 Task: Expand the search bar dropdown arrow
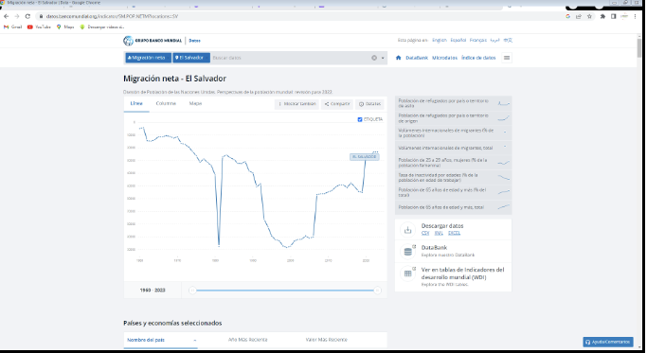pyautogui.click(x=383, y=58)
